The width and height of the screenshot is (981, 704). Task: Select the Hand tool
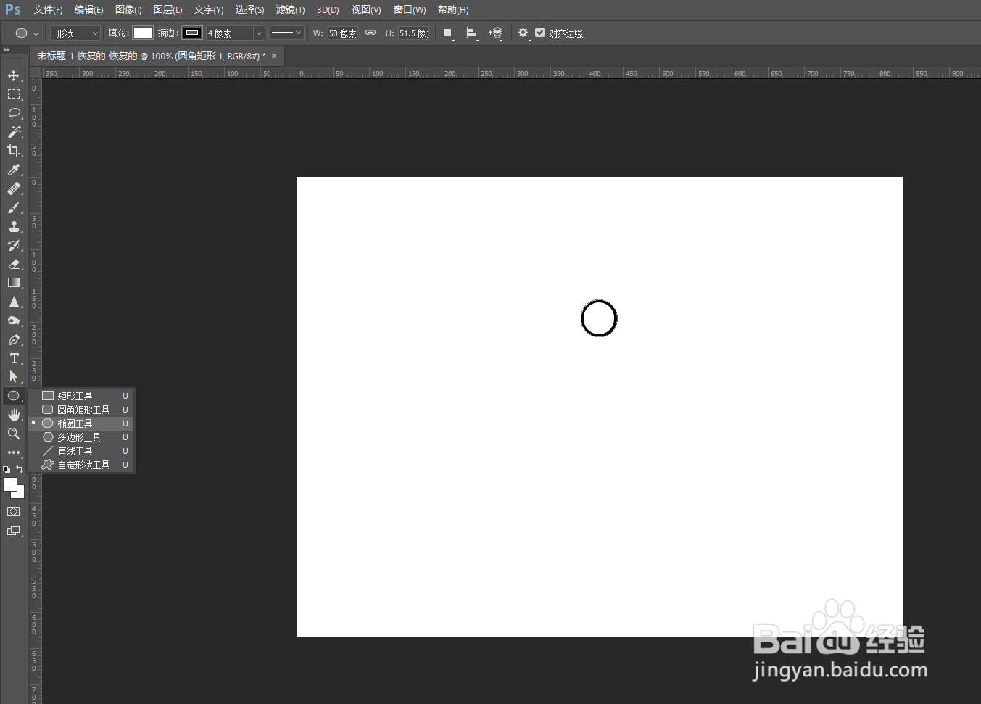(x=13, y=415)
